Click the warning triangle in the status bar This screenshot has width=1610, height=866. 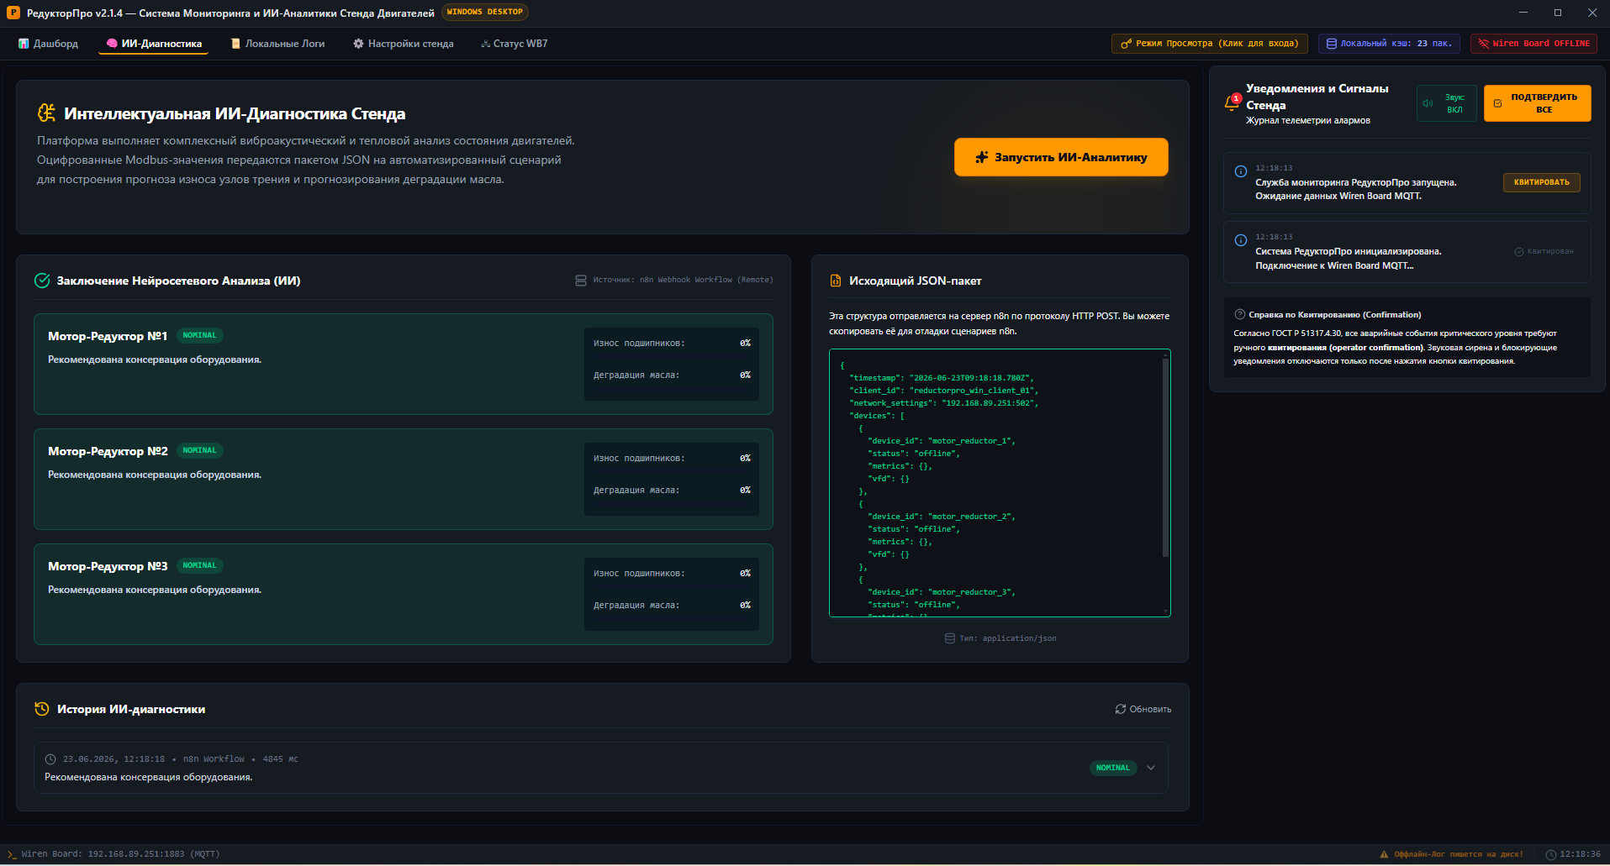tap(1384, 854)
